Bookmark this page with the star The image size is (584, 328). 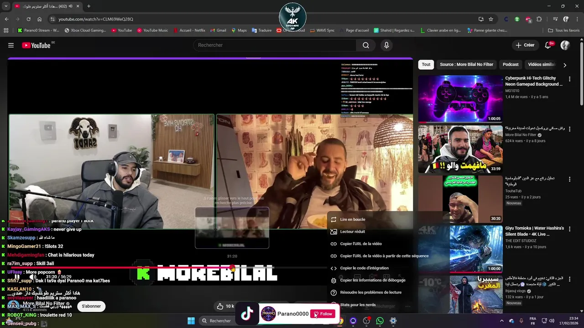point(491,19)
